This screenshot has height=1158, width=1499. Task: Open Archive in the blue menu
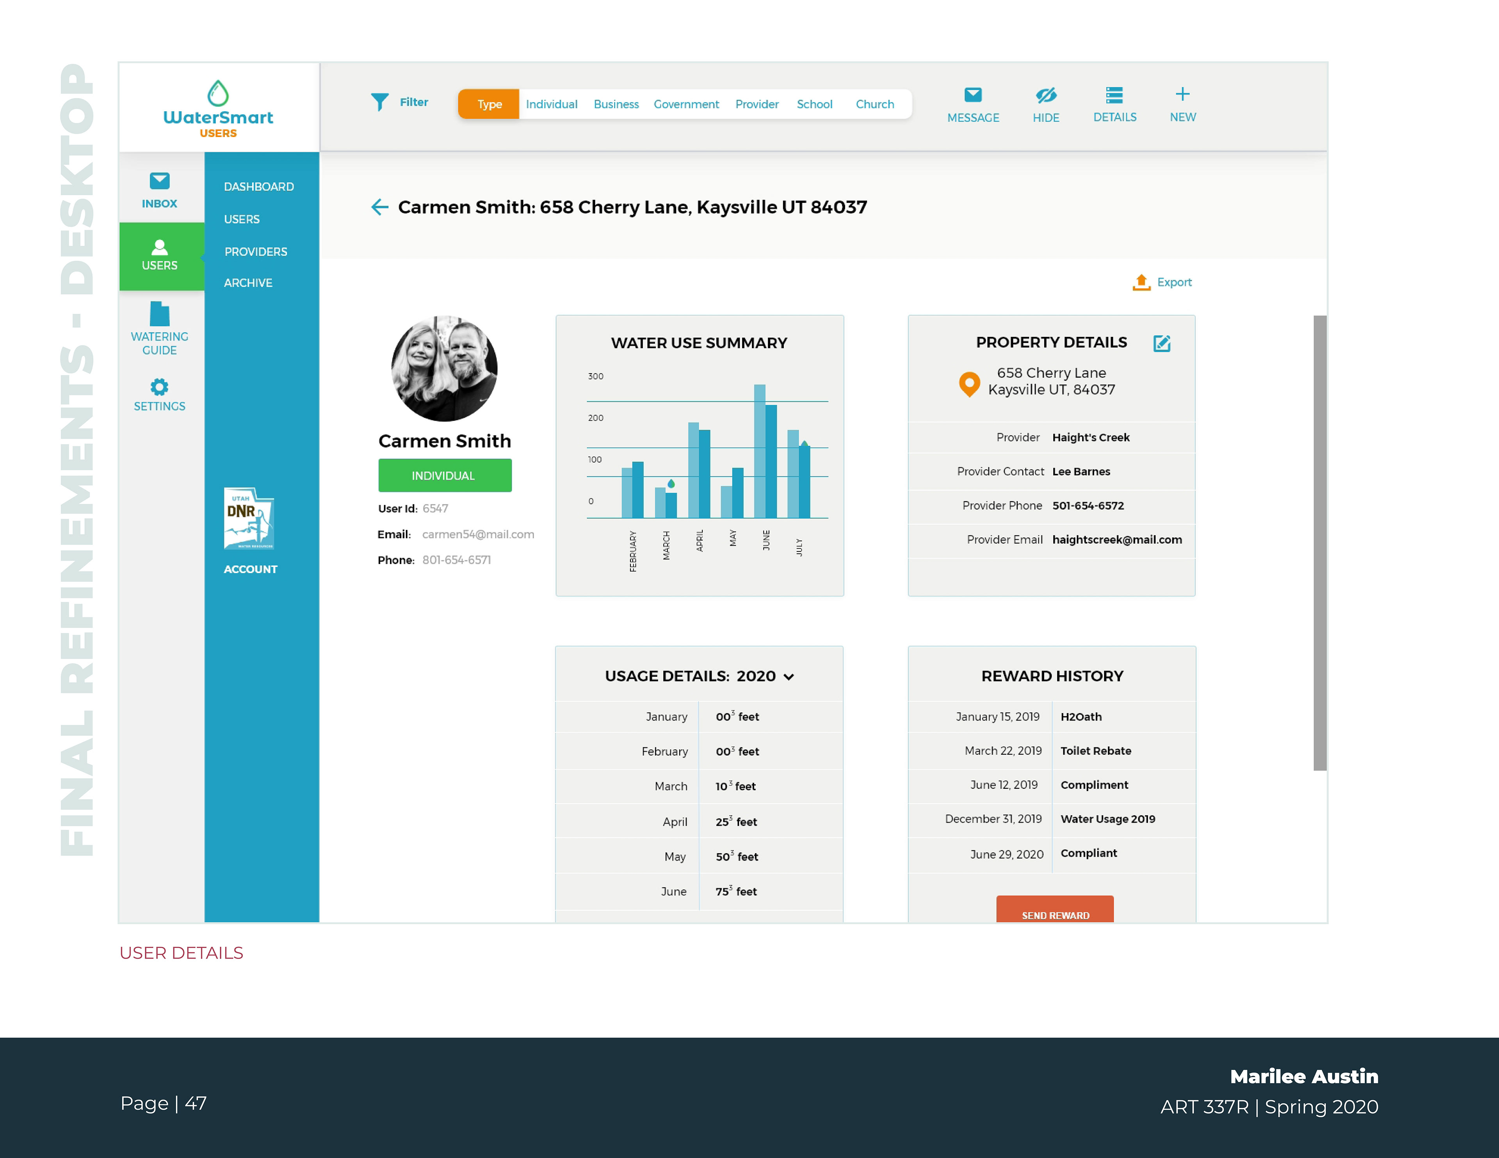[248, 283]
